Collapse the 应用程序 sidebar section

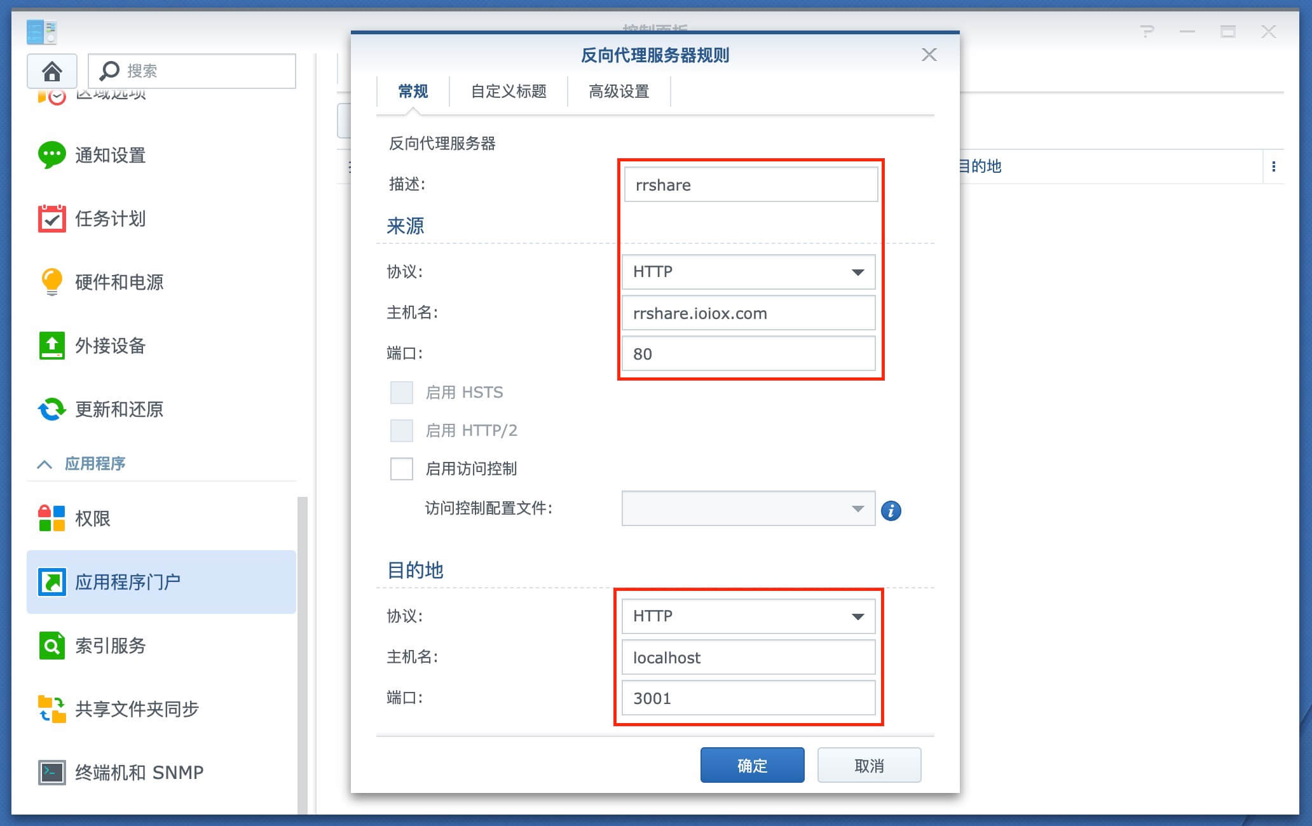(x=44, y=464)
